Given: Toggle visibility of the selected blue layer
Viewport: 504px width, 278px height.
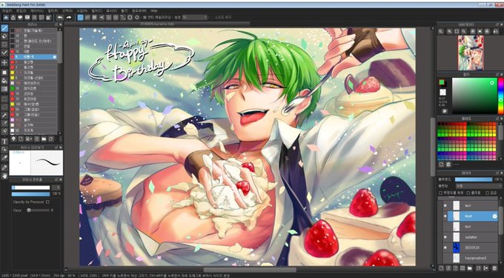Looking at the screenshot, I should (x=445, y=216).
